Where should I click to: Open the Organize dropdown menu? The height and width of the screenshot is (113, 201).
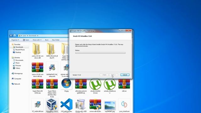[x=15, y=40]
